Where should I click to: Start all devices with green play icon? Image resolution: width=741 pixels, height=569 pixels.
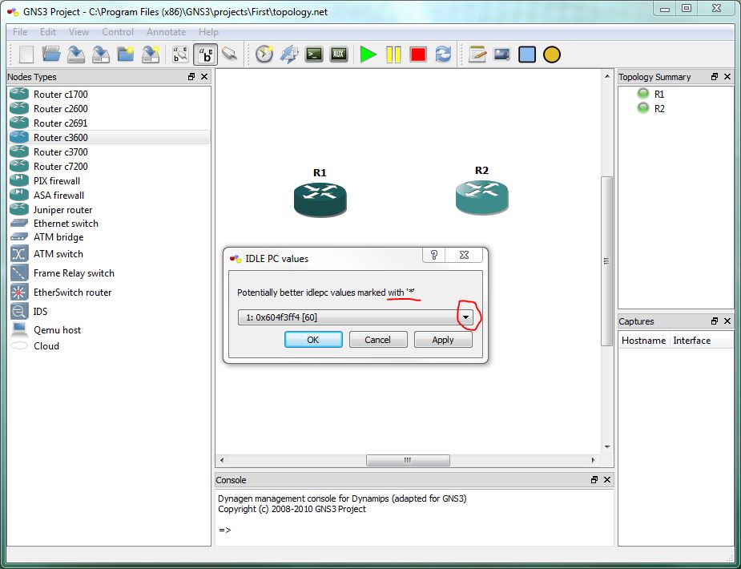(368, 54)
